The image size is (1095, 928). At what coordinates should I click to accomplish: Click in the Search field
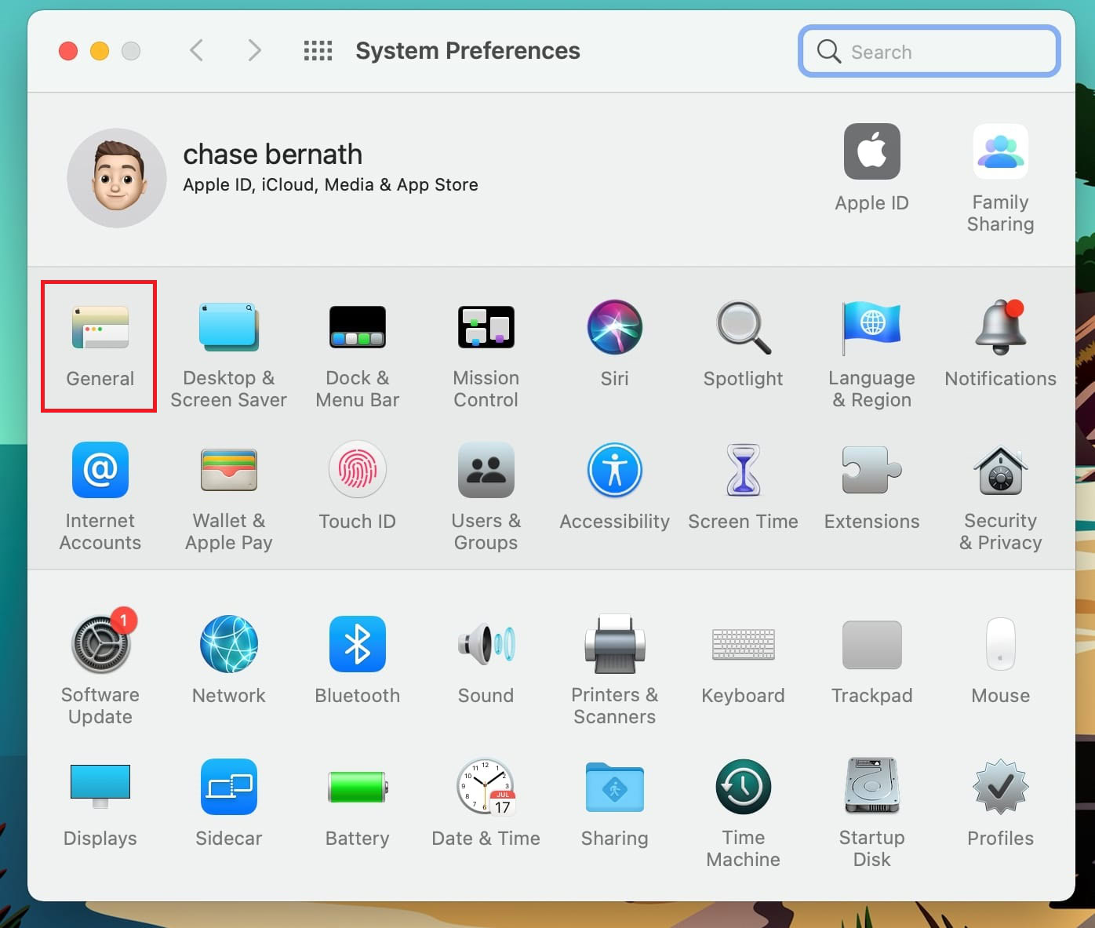coord(929,52)
